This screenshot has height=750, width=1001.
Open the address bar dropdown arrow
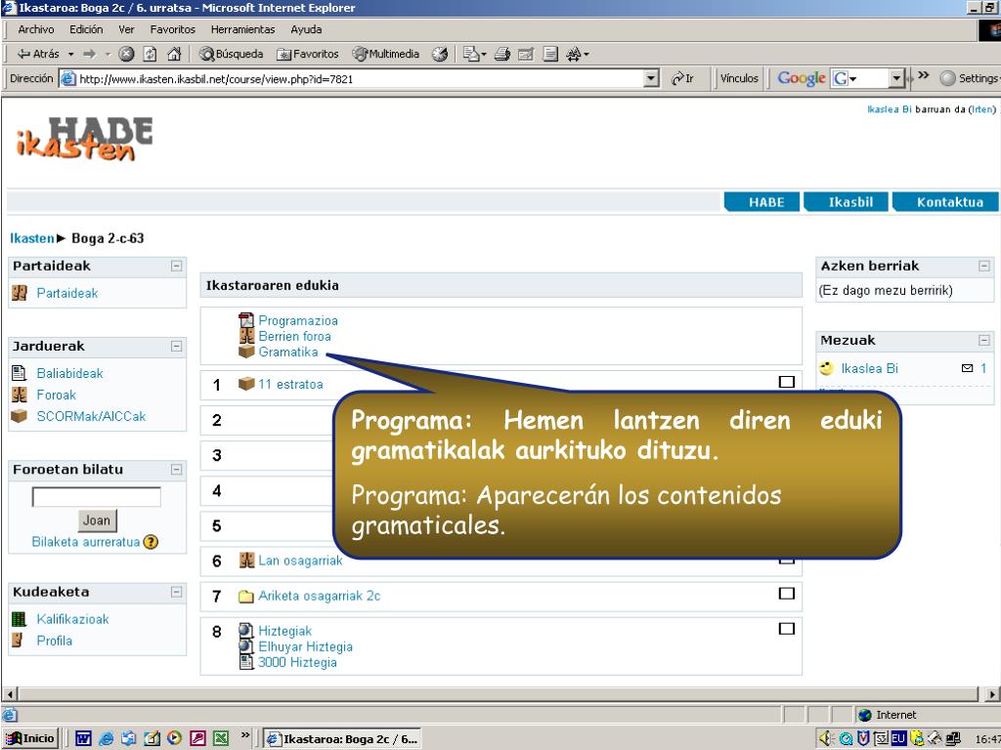click(x=653, y=79)
